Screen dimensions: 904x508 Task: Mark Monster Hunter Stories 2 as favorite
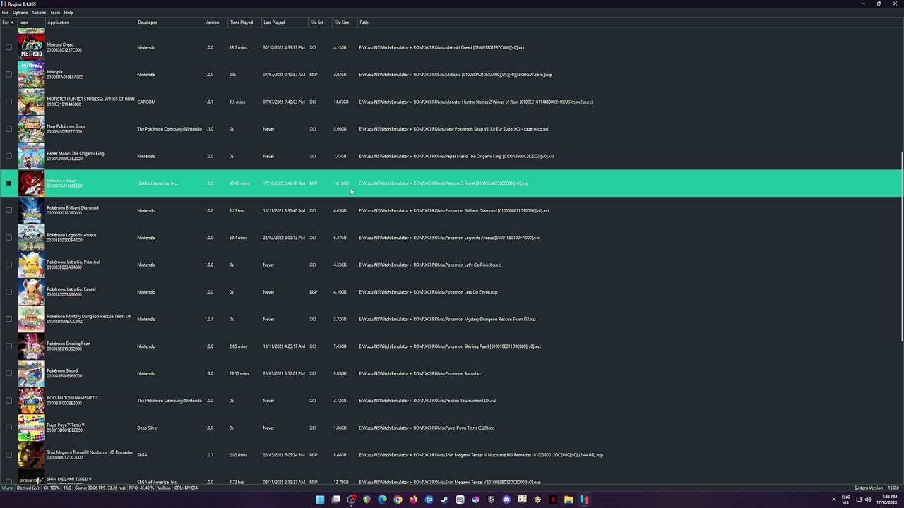(9, 102)
